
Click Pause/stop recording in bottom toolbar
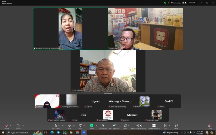[x=139, y=126]
